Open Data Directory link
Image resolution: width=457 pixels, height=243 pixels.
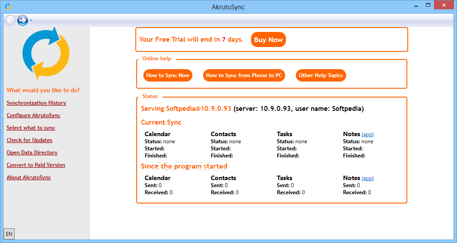(32, 153)
